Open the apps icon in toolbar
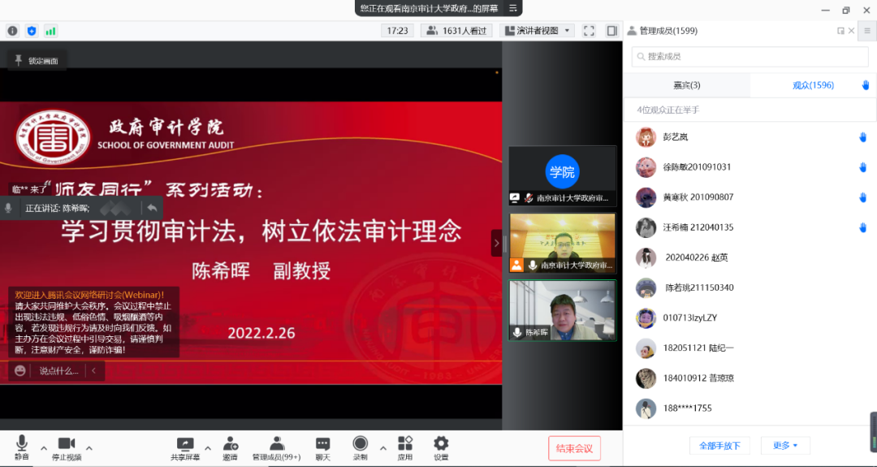877x467 pixels. [404, 443]
